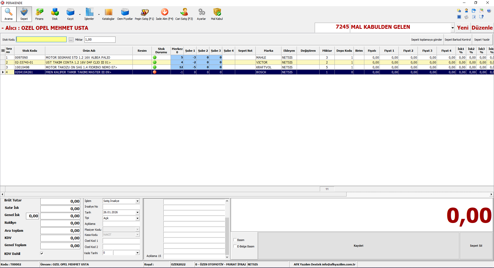The image size is (494, 268).
Task: Click the Sepet Sil button
Action: pyautogui.click(x=476, y=246)
